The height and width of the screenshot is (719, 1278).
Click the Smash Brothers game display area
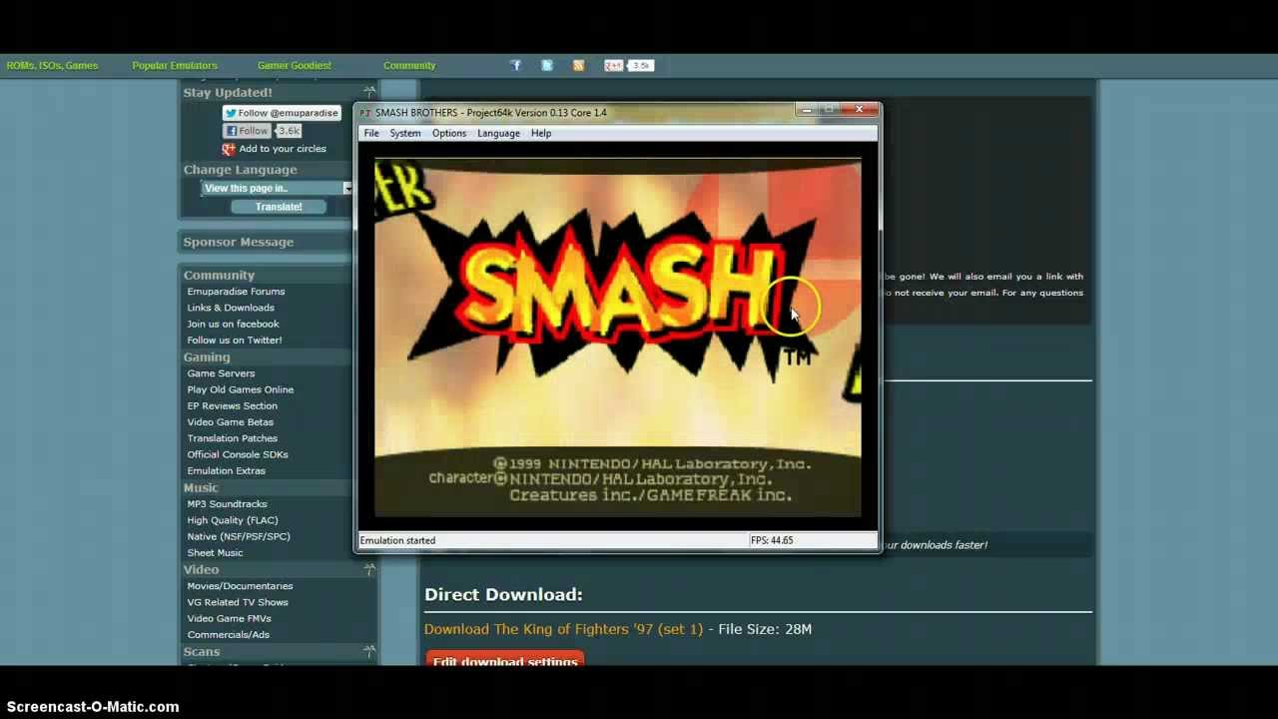click(x=618, y=338)
